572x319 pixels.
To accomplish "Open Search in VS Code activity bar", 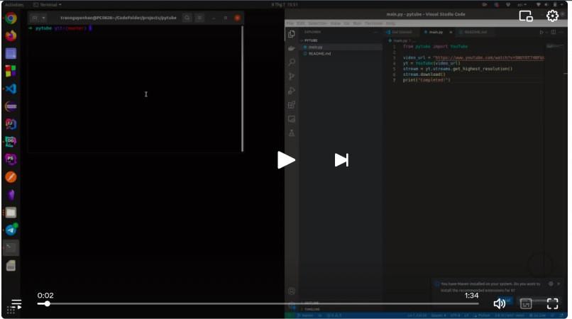I will pyautogui.click(x=292, y=62).
